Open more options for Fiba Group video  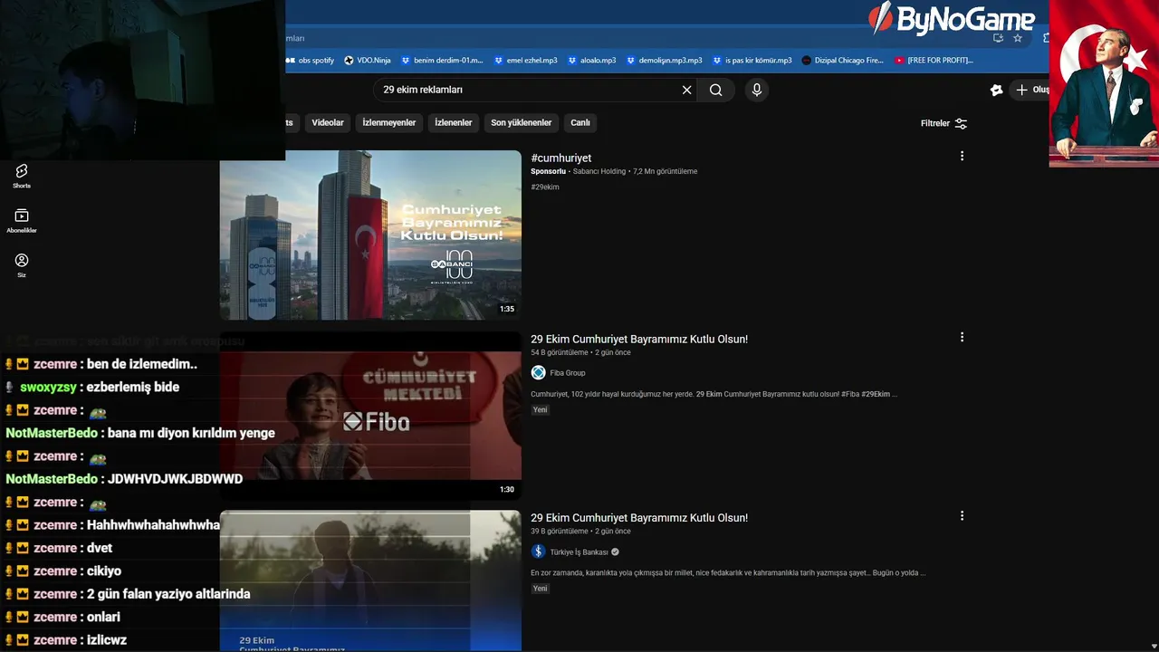click(962, 337)
